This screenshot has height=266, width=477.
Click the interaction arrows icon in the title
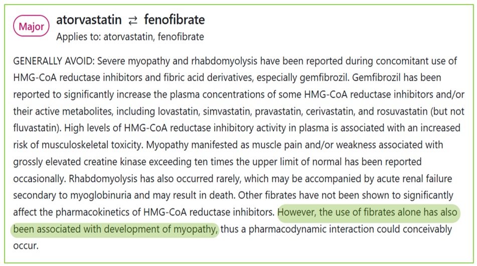coord(133,21)
